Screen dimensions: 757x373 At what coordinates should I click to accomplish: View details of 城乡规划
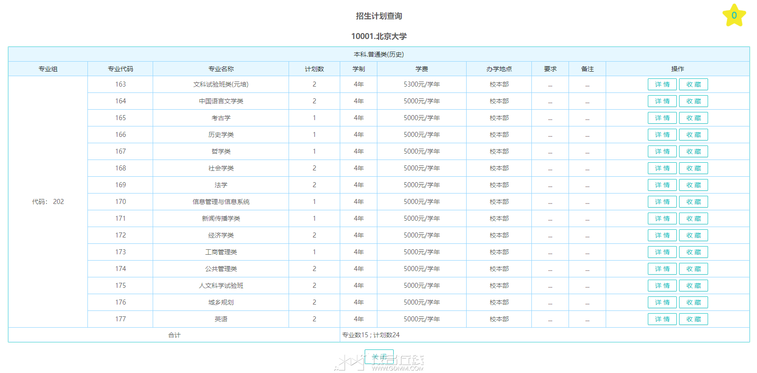click(x=662, y=302)
